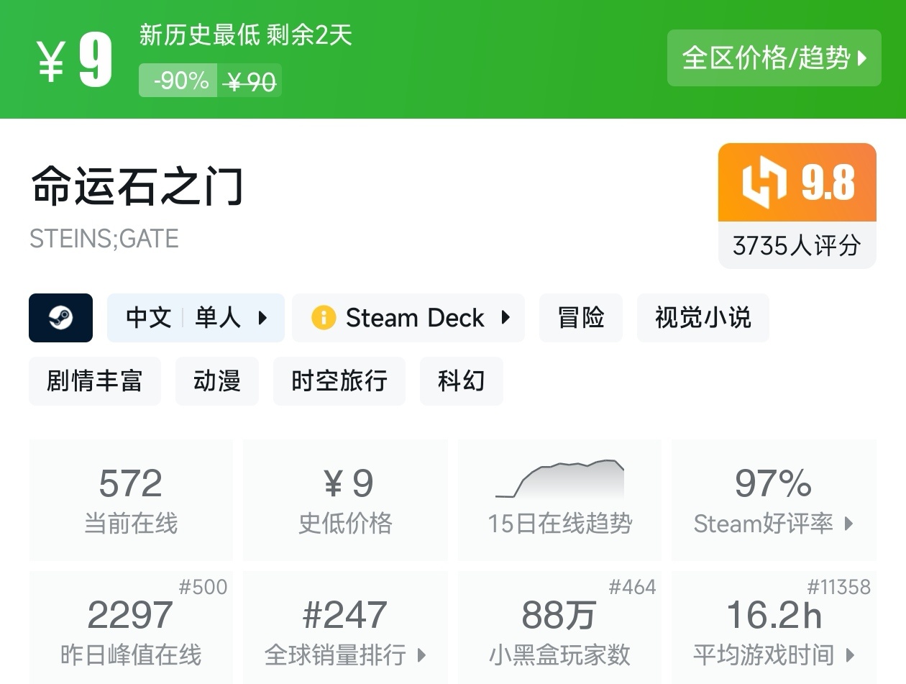Click the STEINS;GATE subtitle text
906x684 pixels.
click(104, 239)
